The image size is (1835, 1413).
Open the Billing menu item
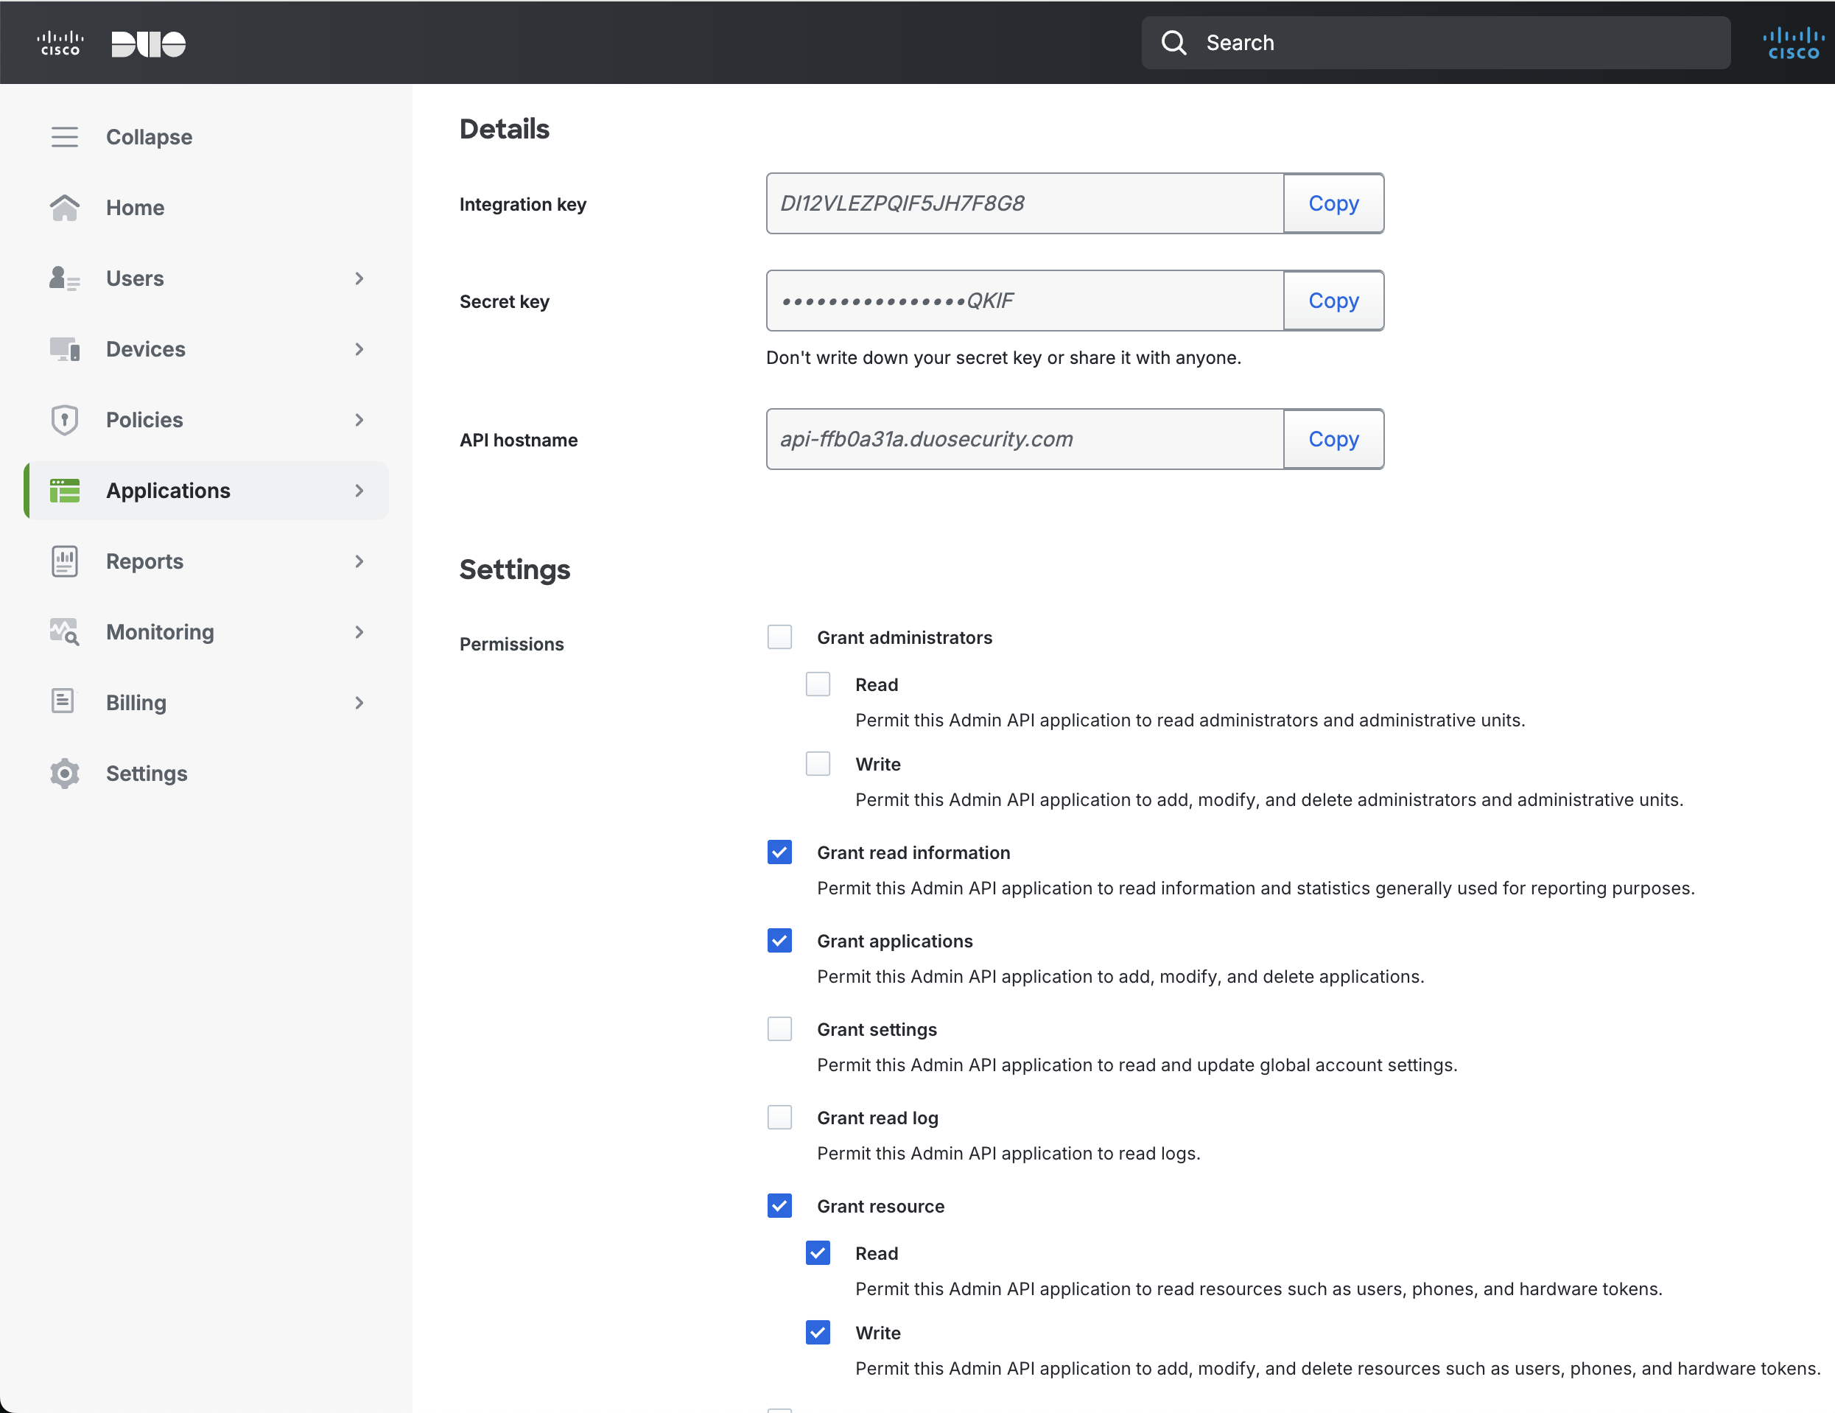click(x=136, y=702)
